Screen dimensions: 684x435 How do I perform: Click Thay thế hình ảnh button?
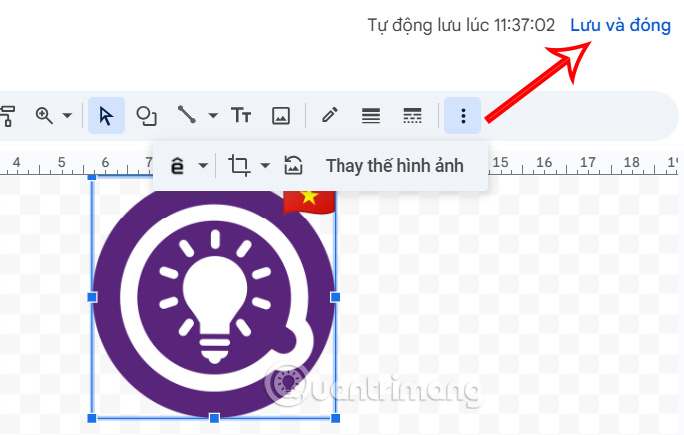(x=394, y=166)
